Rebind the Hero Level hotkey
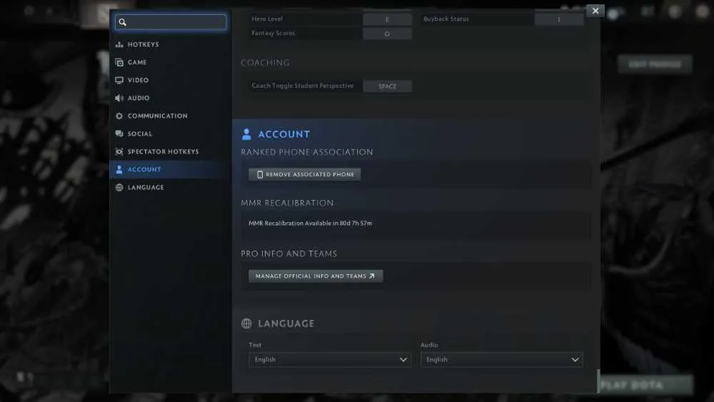Screen dimensions: 714x402 (x=388, y=19)
